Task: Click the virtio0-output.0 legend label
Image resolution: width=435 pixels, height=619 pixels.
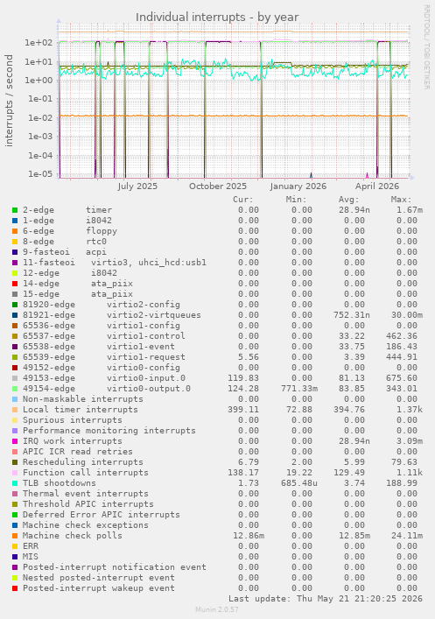Action: tap(149, 389)
